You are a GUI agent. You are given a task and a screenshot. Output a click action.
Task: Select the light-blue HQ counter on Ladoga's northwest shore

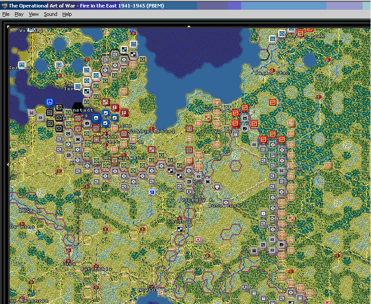point(133,44)
